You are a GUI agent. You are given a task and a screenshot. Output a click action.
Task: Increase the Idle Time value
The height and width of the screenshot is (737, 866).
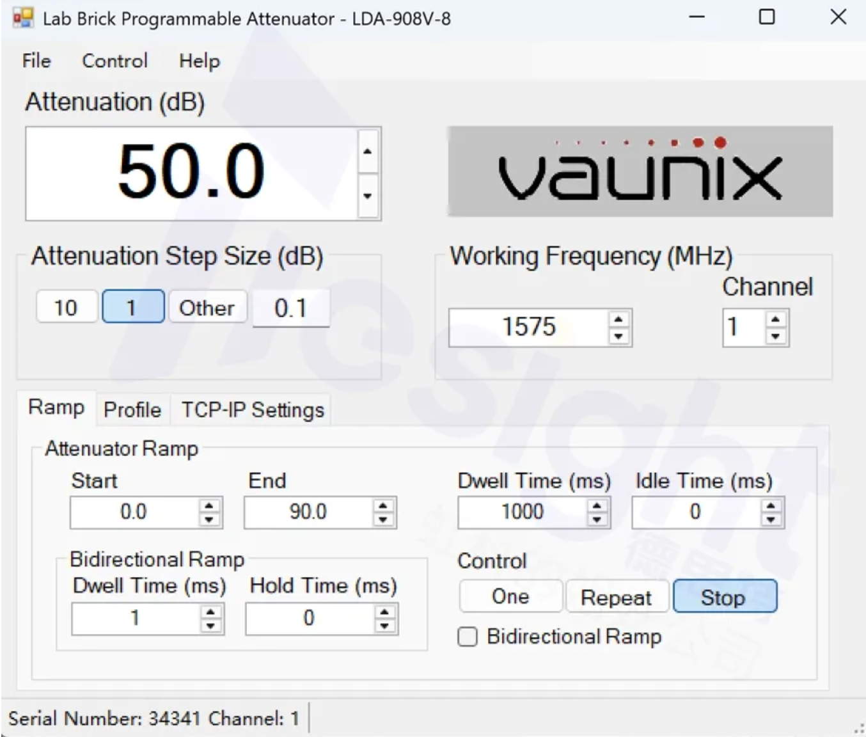click(x=771, y=505)
